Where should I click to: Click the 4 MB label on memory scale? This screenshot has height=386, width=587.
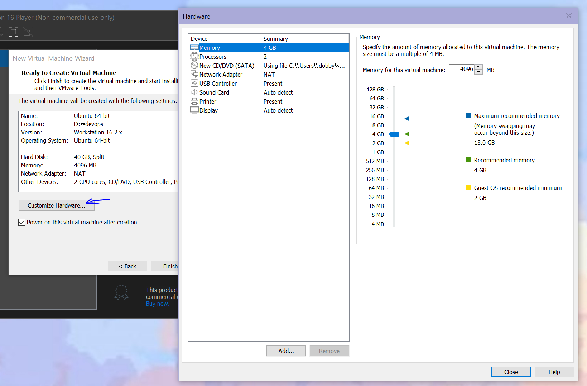[x=378, y=224]
